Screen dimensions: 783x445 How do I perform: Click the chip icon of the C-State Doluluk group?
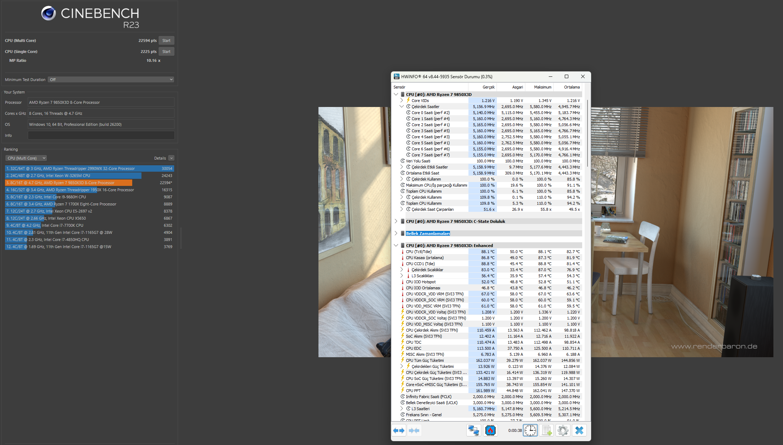[403, 221]
